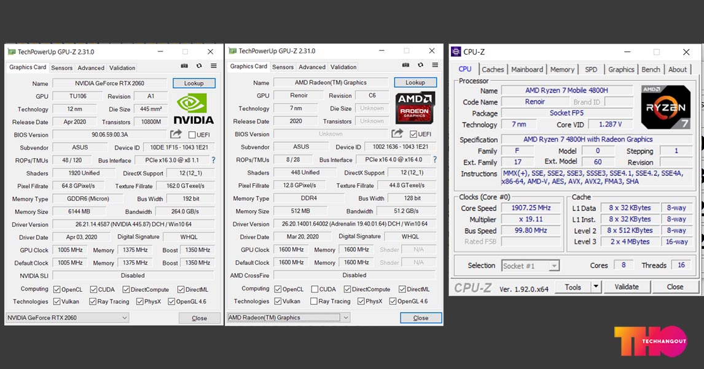704x369 pixels.
Task: Click the BIOS Version 90.06.59.00.3A field
Action: point(109,134)
